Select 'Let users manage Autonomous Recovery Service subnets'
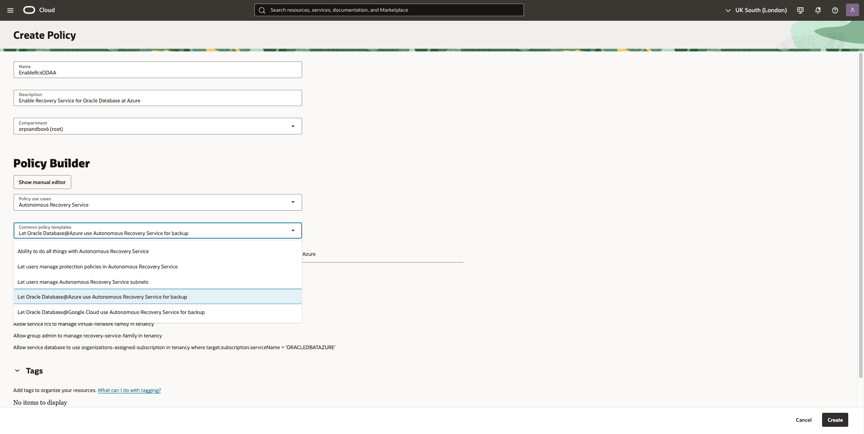This screenshot has width=864, height=434. click(83, 282)
